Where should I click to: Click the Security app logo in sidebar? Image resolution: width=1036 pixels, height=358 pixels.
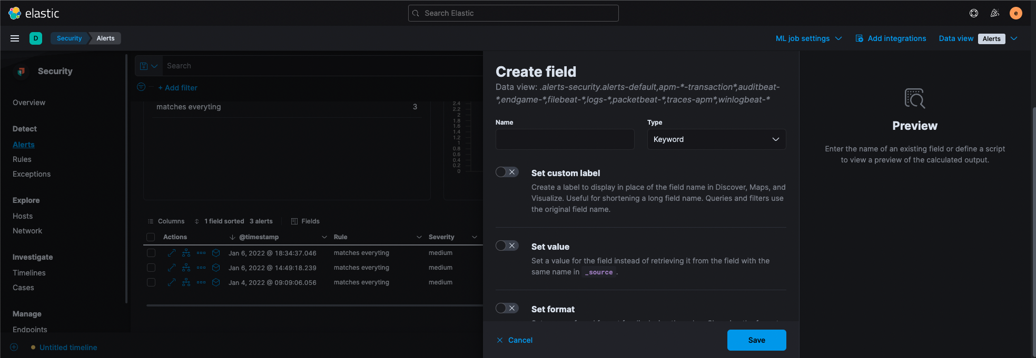[21, 71]
